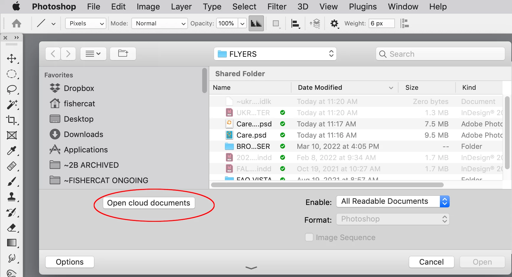The image size is (512, 277).
Task: Select the Brush tool
Action: 12,181
